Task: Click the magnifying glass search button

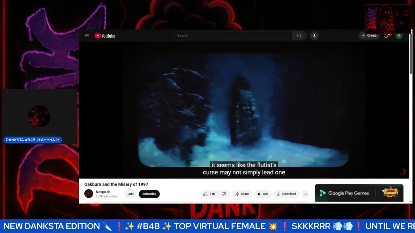Action: coord(299,36)
